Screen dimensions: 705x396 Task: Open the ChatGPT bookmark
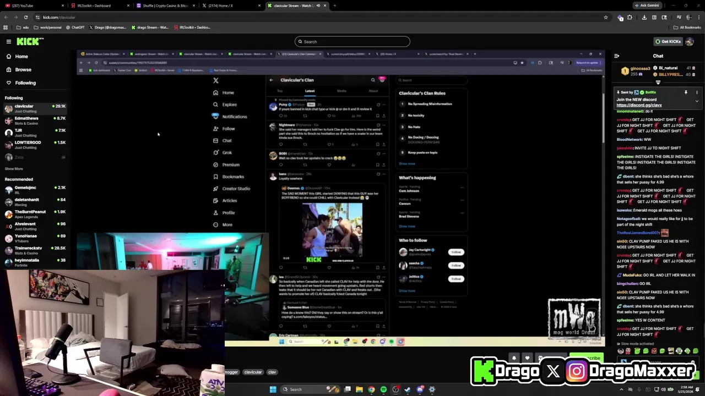(75, 28)
